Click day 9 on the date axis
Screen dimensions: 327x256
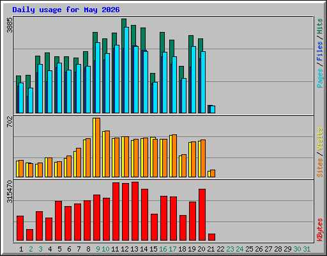pyautogui.click(x=98, y=249)
